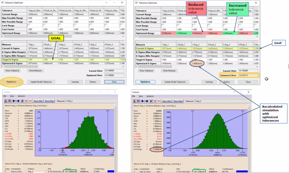Viewport: 289px width, 173px height.
Task: Click blue right arrow in right Analysis toolbar
Action: coord(146,101)
